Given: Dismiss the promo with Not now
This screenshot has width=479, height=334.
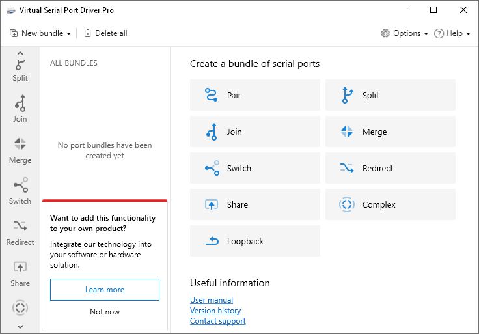Looking at the screenshot, I should 105,312.
